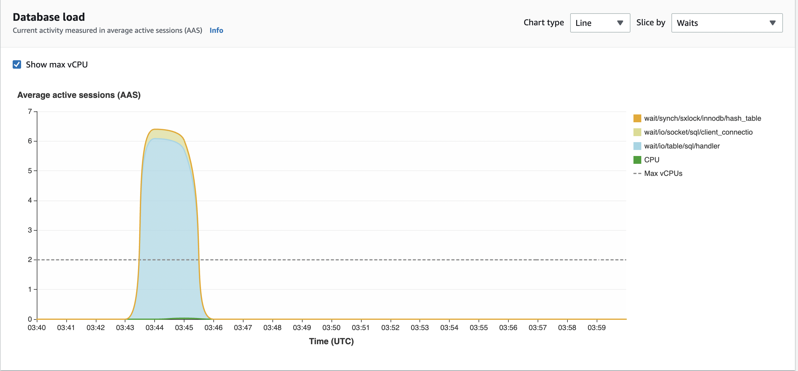Click the Show max vCPU label text
Screen dimensions: 798x371
click(57, 64)
